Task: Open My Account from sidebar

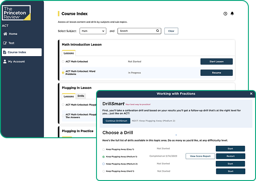Action: click(x=14, y=62)
